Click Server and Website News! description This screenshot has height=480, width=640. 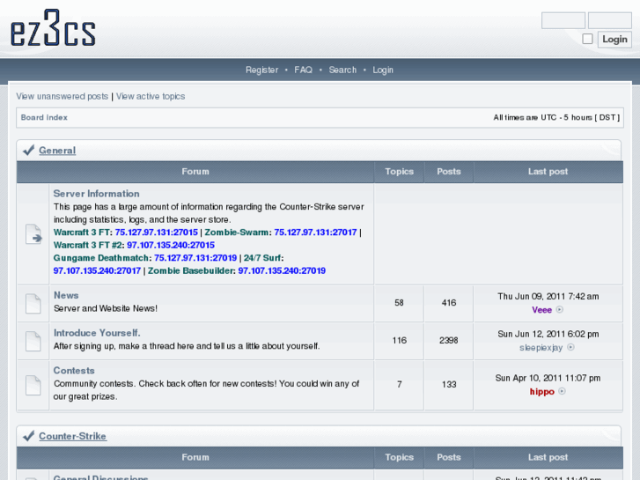[x=106, y=308]
